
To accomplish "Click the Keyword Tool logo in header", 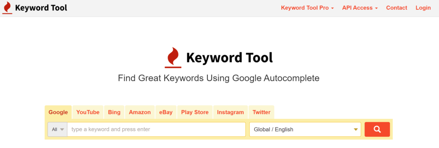I will pos(35,8).
